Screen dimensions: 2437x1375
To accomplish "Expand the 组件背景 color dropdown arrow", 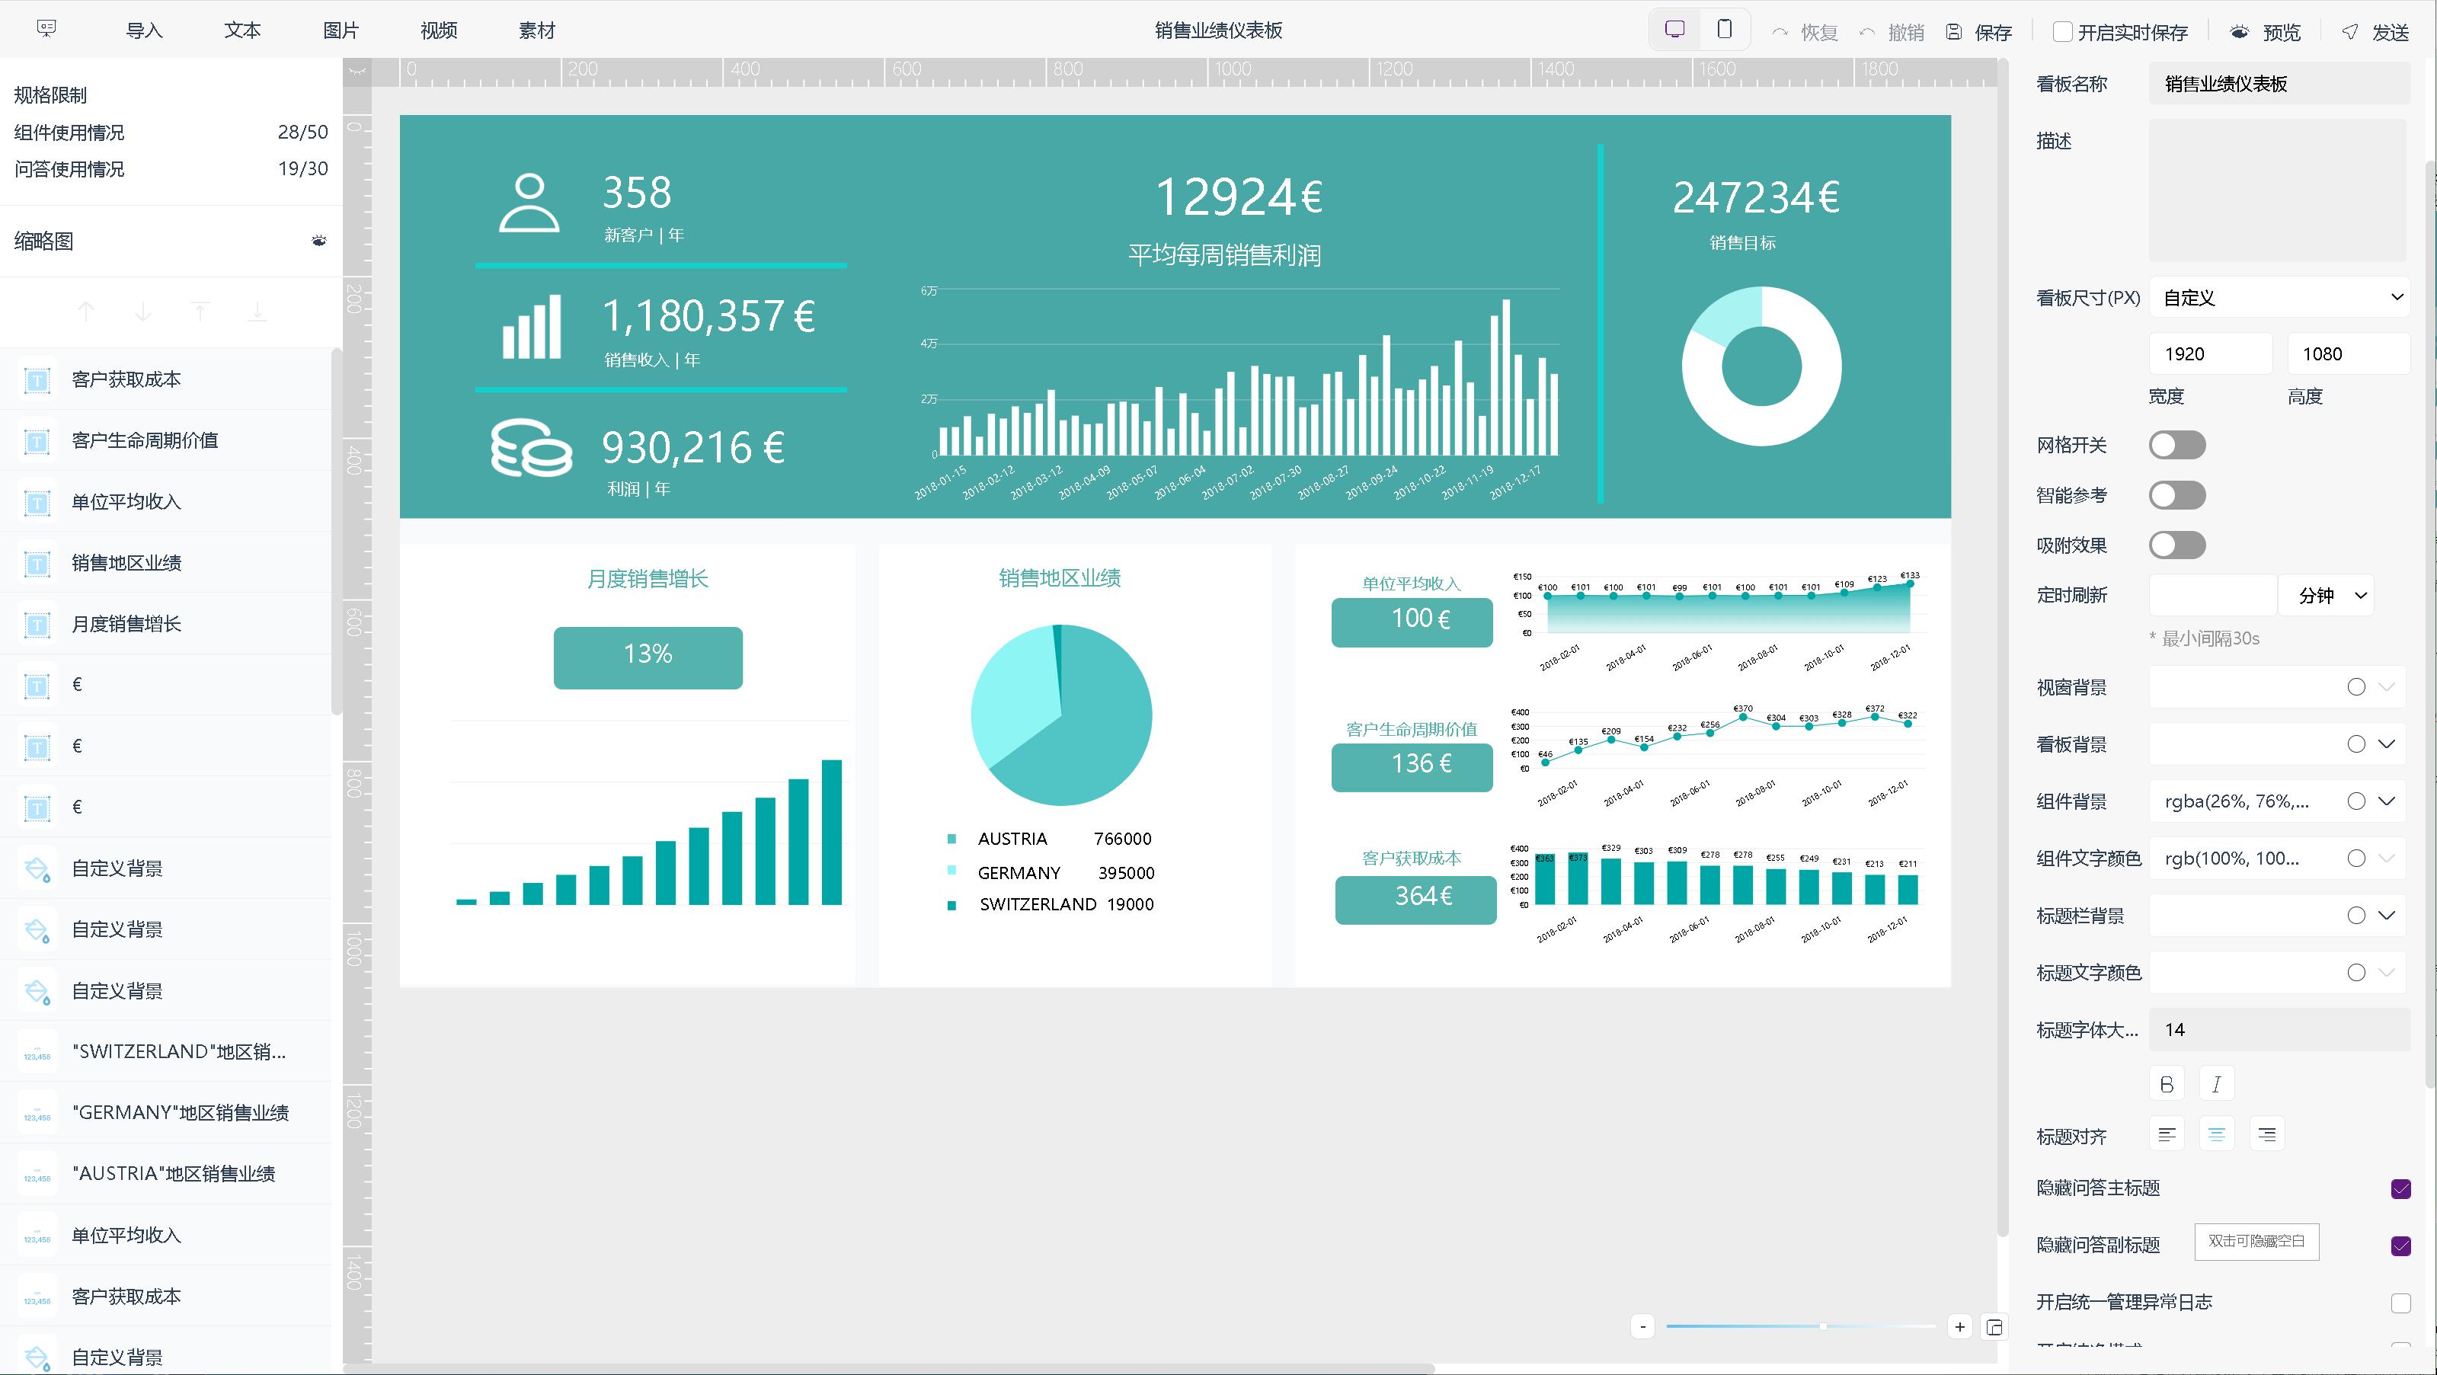I will pyautogui.click(x=2387, y=801).
